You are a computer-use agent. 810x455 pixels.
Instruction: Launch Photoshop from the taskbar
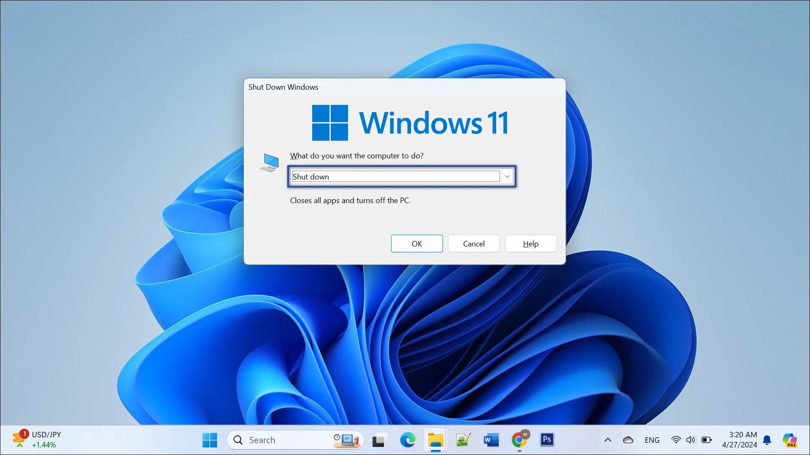point(547,440)
